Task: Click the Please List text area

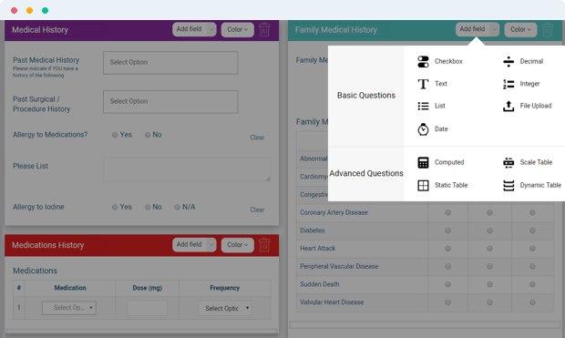Action: 187,169
